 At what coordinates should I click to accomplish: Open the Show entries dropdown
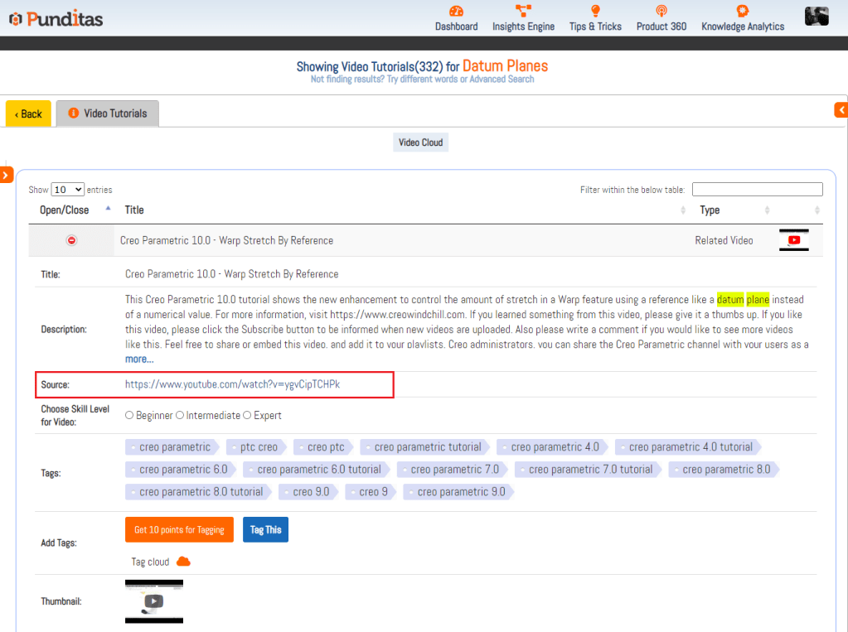[67, 190]
